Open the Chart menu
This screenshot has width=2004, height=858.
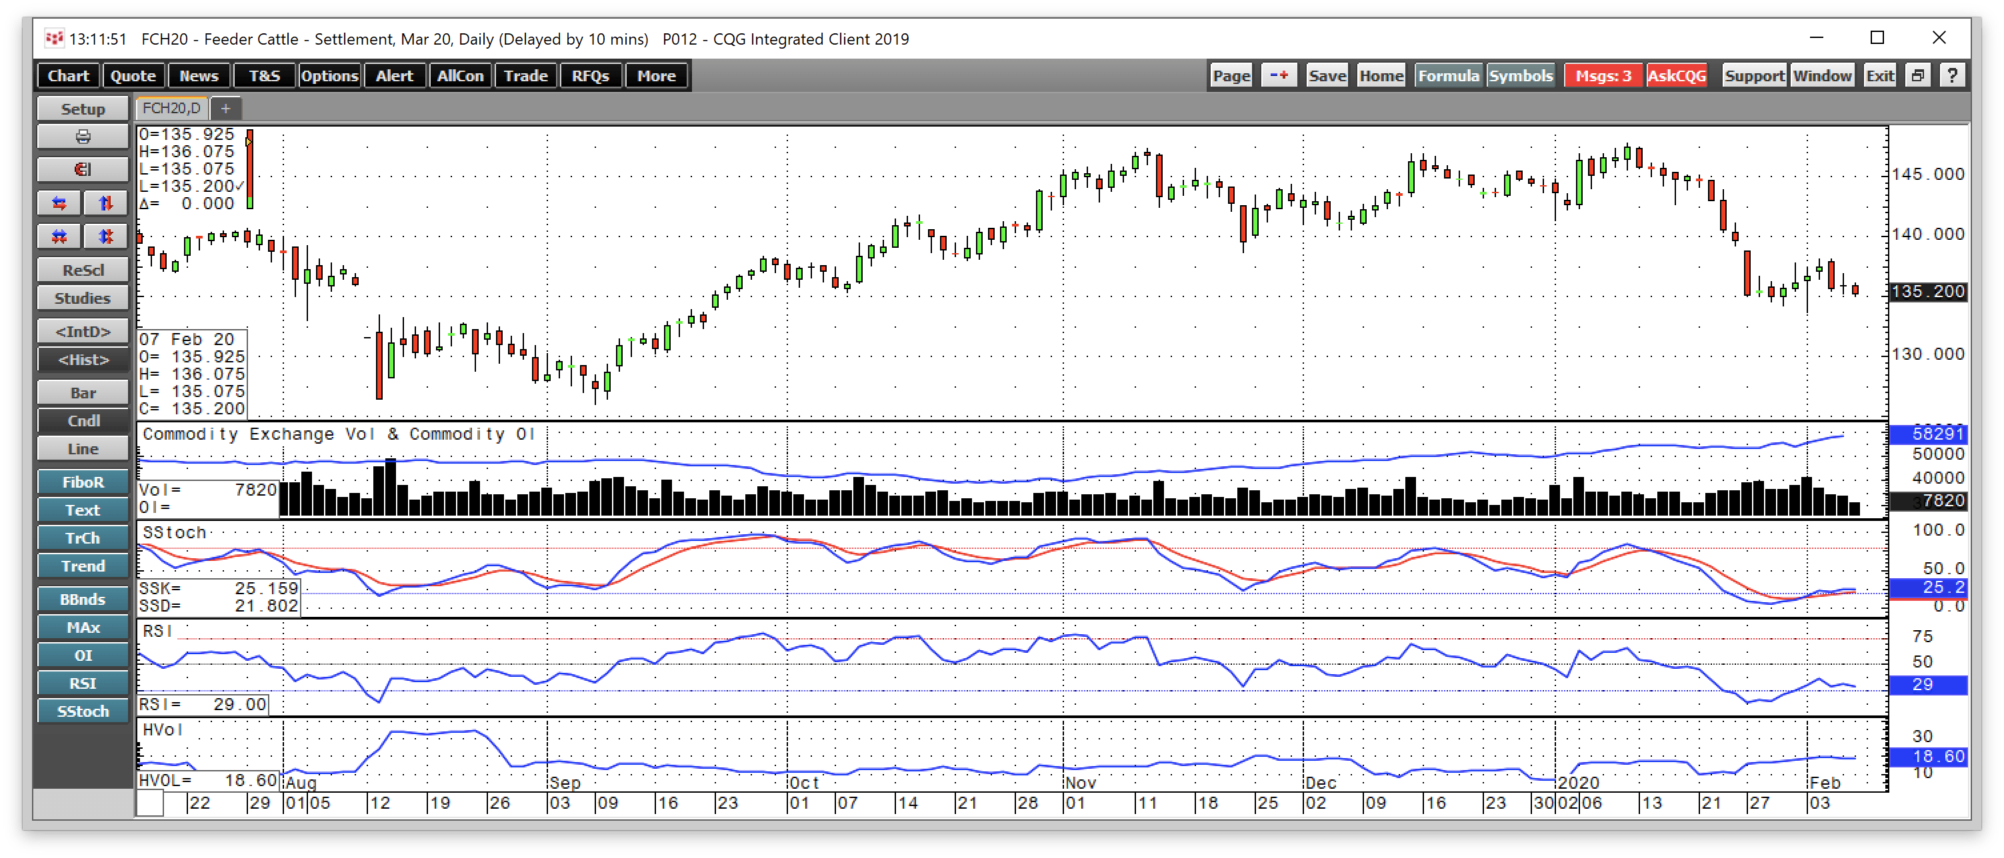(x=69, y=75)
